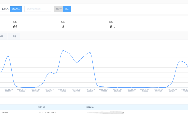Switch granularity to 按小时
Viewport: 188px width, 116px height.
coord(59,9)
